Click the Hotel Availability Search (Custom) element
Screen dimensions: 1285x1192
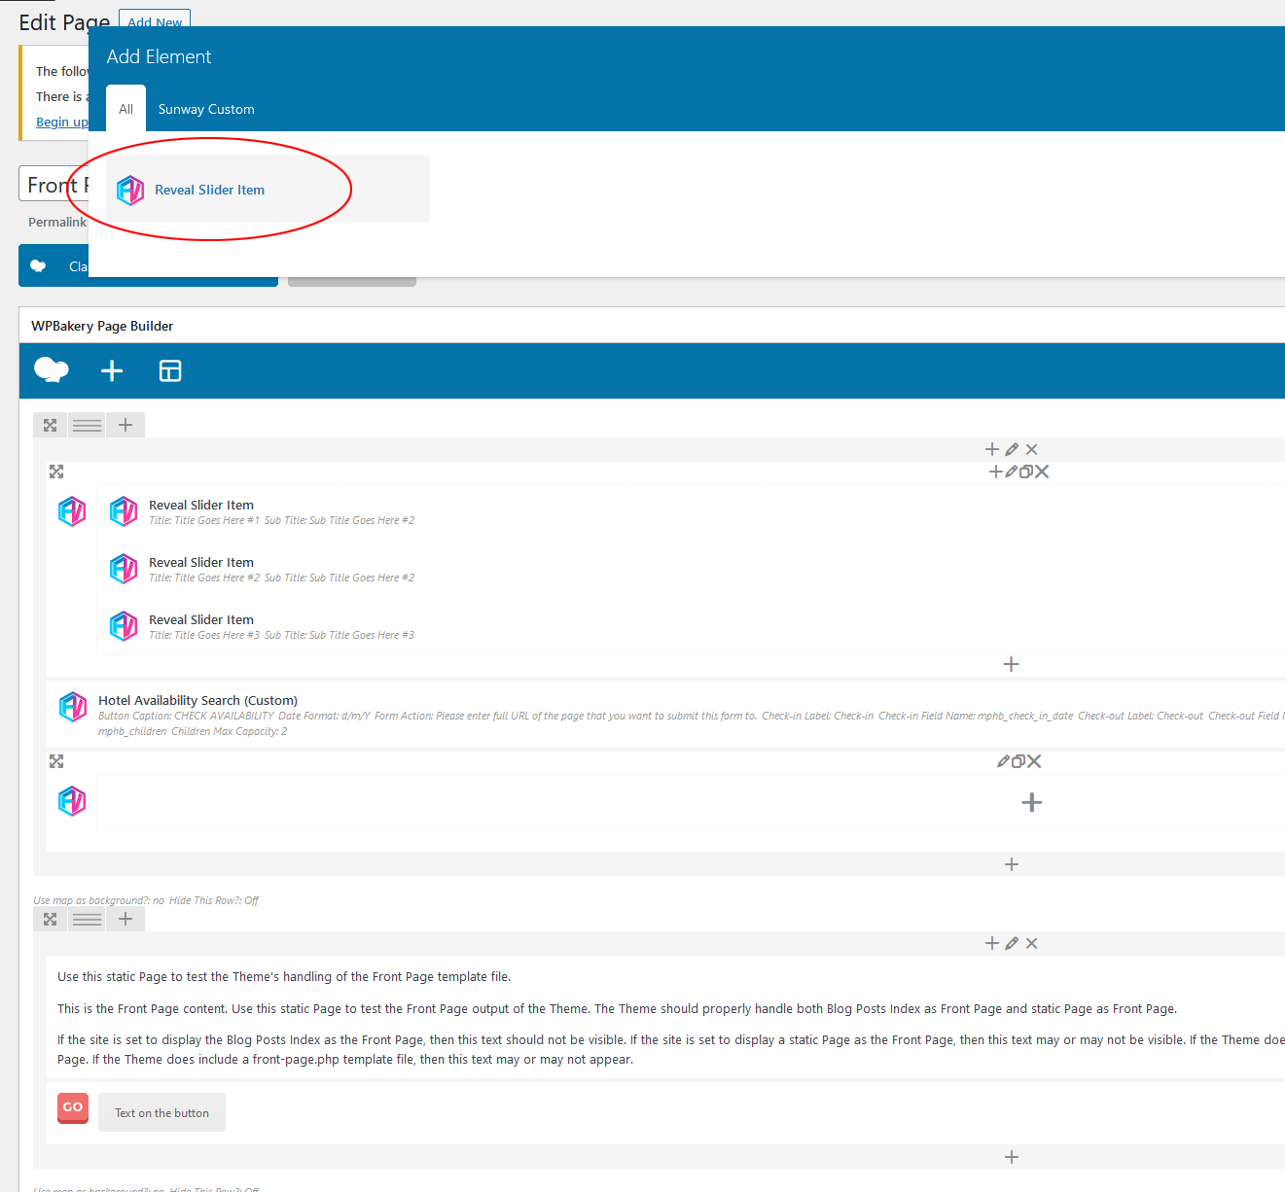(197, 700)
